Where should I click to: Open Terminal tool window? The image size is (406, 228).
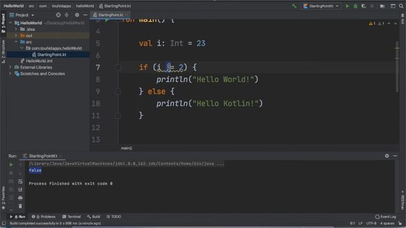72,217
